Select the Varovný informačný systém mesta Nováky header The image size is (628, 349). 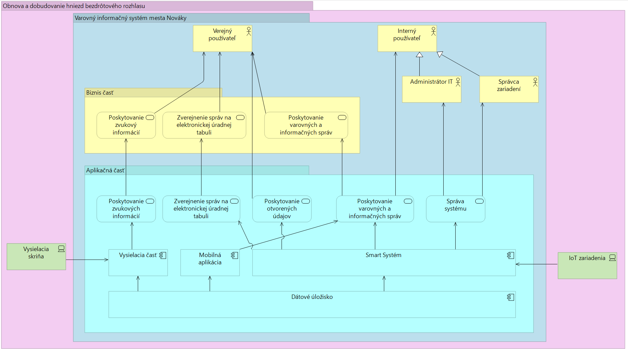coord(130,18)
